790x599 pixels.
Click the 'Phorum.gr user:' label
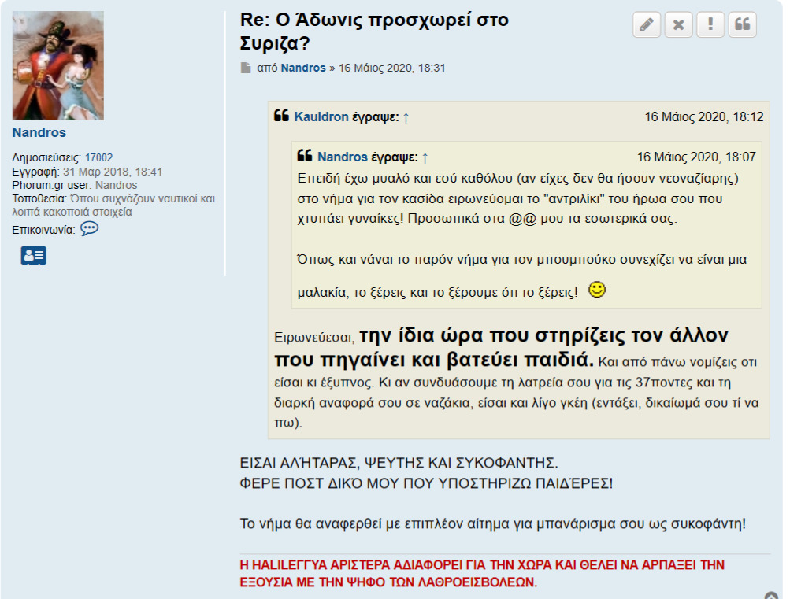[52, 185]
